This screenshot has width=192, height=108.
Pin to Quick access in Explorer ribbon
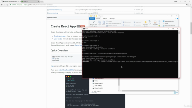point(94,24)
